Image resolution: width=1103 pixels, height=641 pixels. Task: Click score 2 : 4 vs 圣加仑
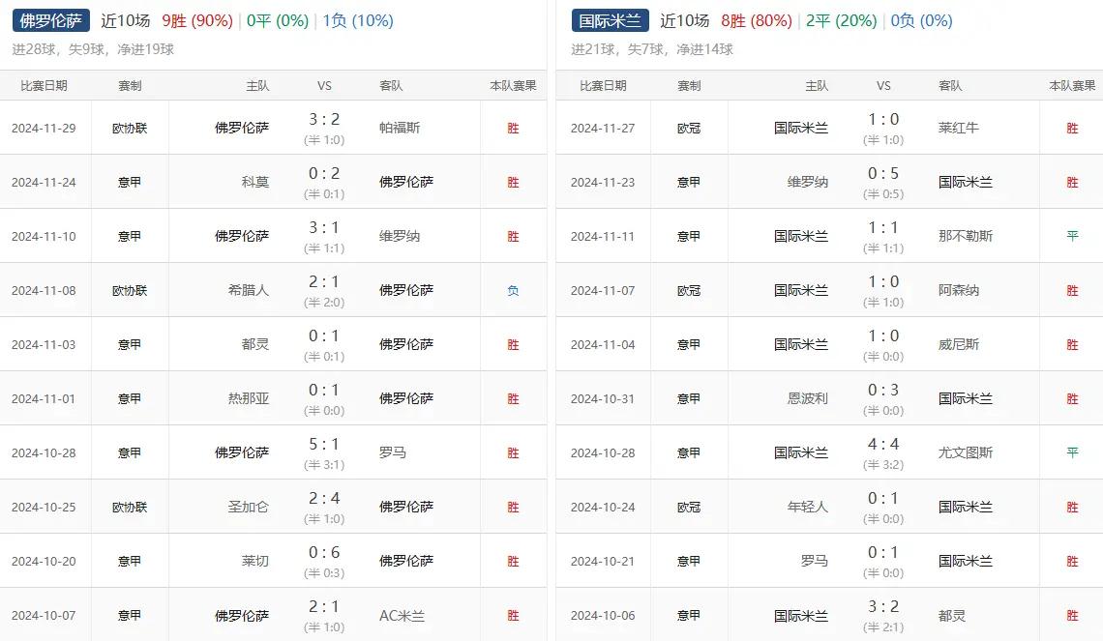[x=324, y=498]
